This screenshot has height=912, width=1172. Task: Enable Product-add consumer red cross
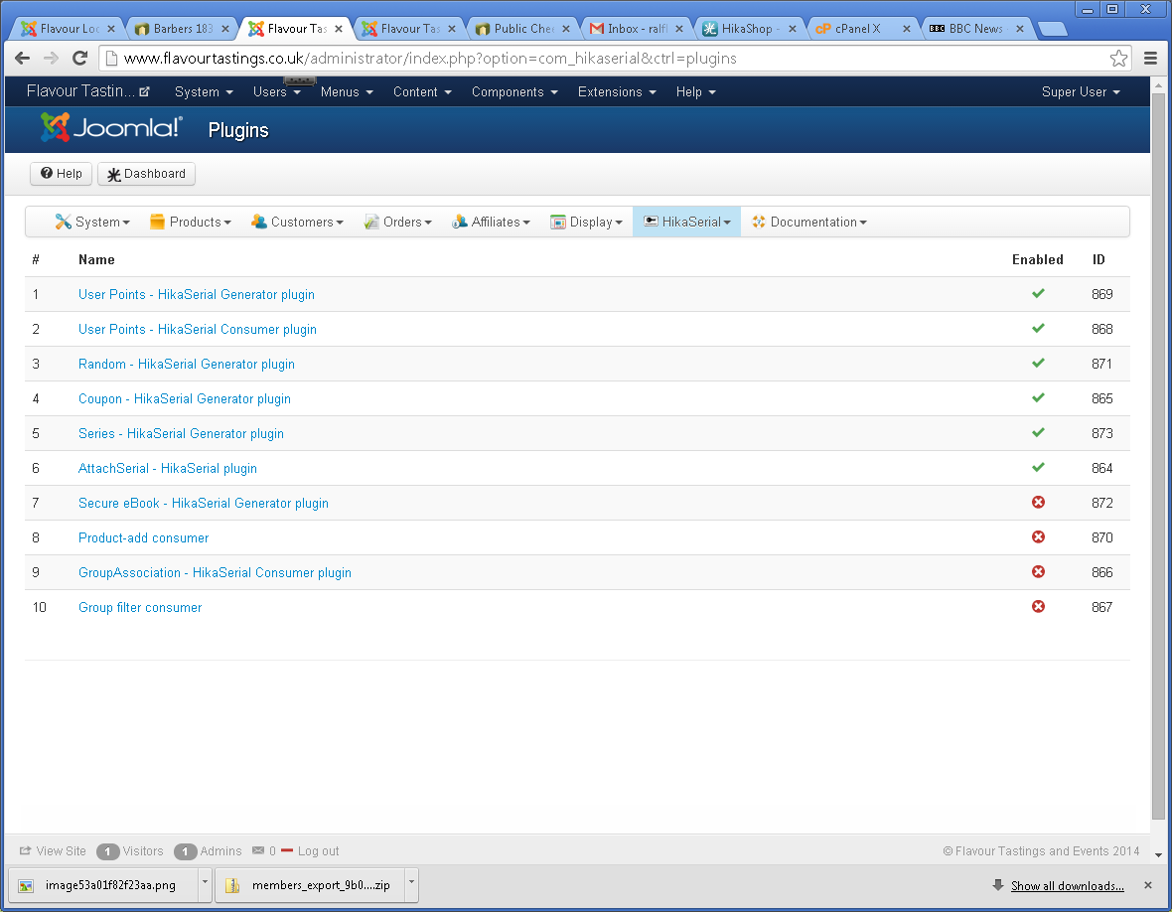click(x=1038, y=536)
